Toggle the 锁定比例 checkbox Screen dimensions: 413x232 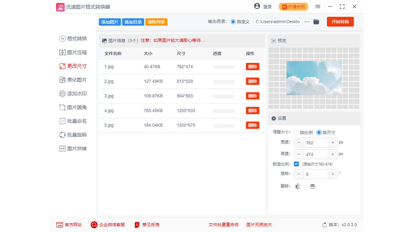pos(297,164)
